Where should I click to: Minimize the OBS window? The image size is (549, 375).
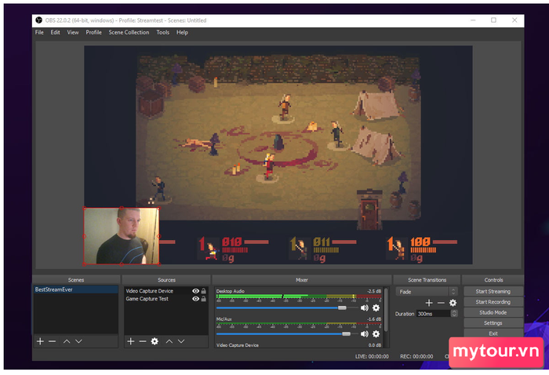click(x=473, y=20)
